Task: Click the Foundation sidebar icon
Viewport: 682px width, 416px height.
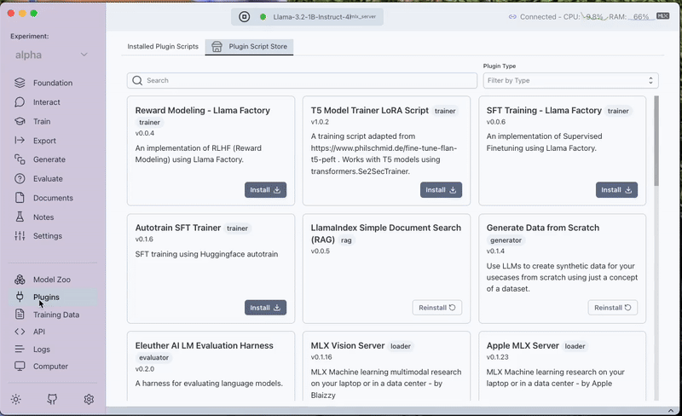Action: click(20, 83)
